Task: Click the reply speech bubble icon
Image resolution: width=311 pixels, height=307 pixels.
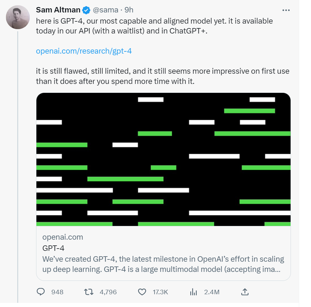Action: coord(41,292)
